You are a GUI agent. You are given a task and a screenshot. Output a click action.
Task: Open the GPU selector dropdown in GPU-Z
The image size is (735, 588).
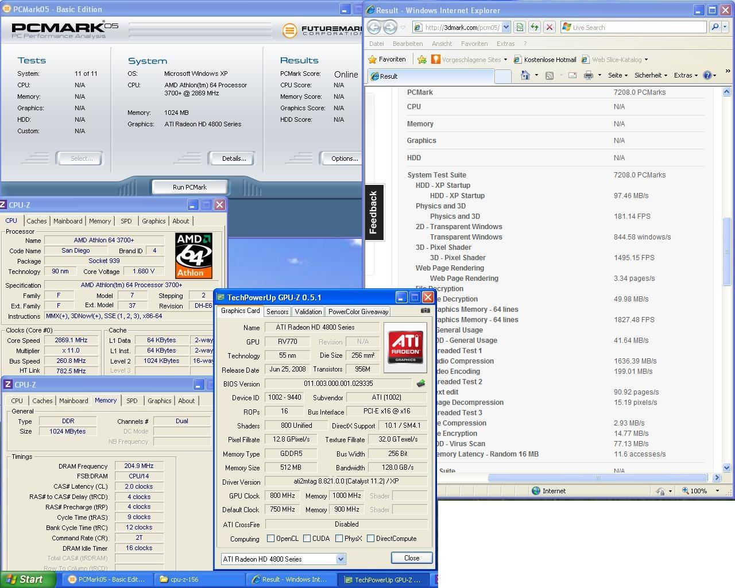point(341,559)
